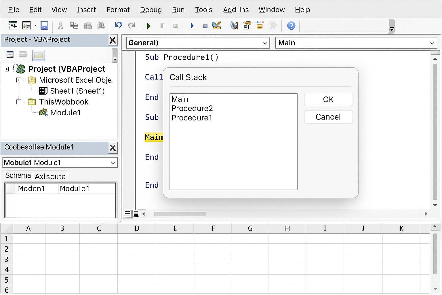Click the Undo arrow icon
442x295 pixels.
pos(118,25)
